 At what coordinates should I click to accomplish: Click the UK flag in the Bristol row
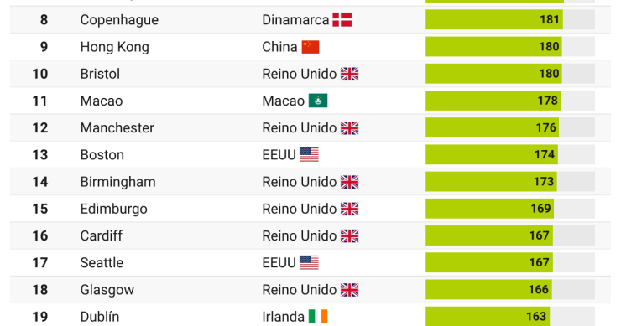(349, 74)
